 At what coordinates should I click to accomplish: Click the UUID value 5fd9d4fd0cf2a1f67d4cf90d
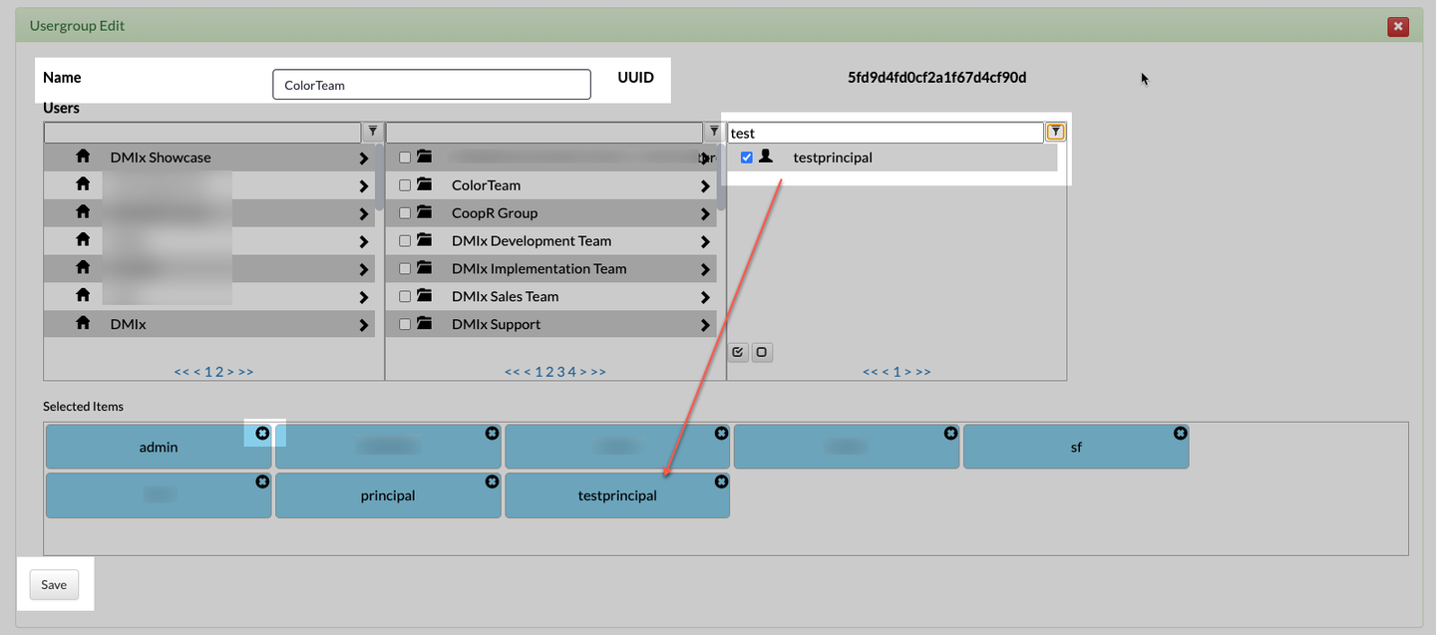click(x=937, y=77)
